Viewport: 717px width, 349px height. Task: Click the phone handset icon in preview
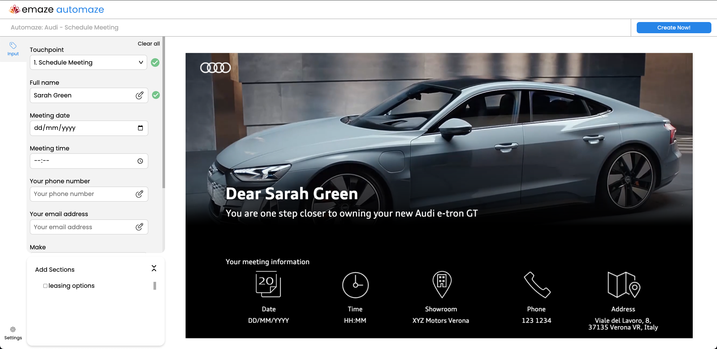537,284
